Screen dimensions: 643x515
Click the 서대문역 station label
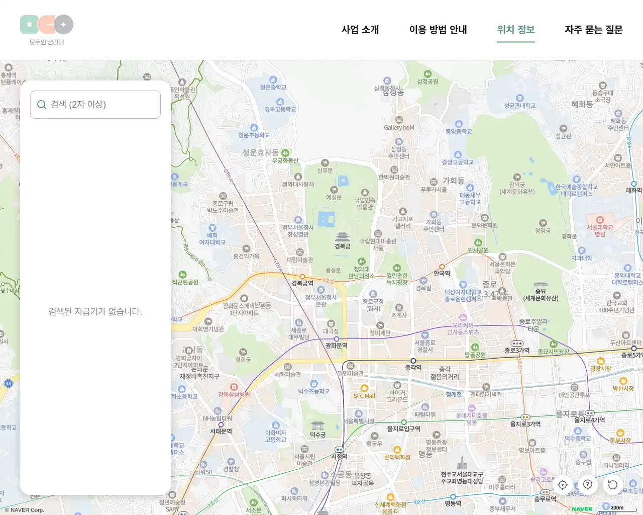pos(221,431)
